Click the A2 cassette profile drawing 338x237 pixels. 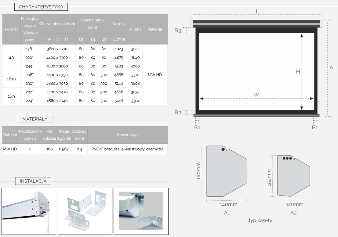tap(293, 175)
